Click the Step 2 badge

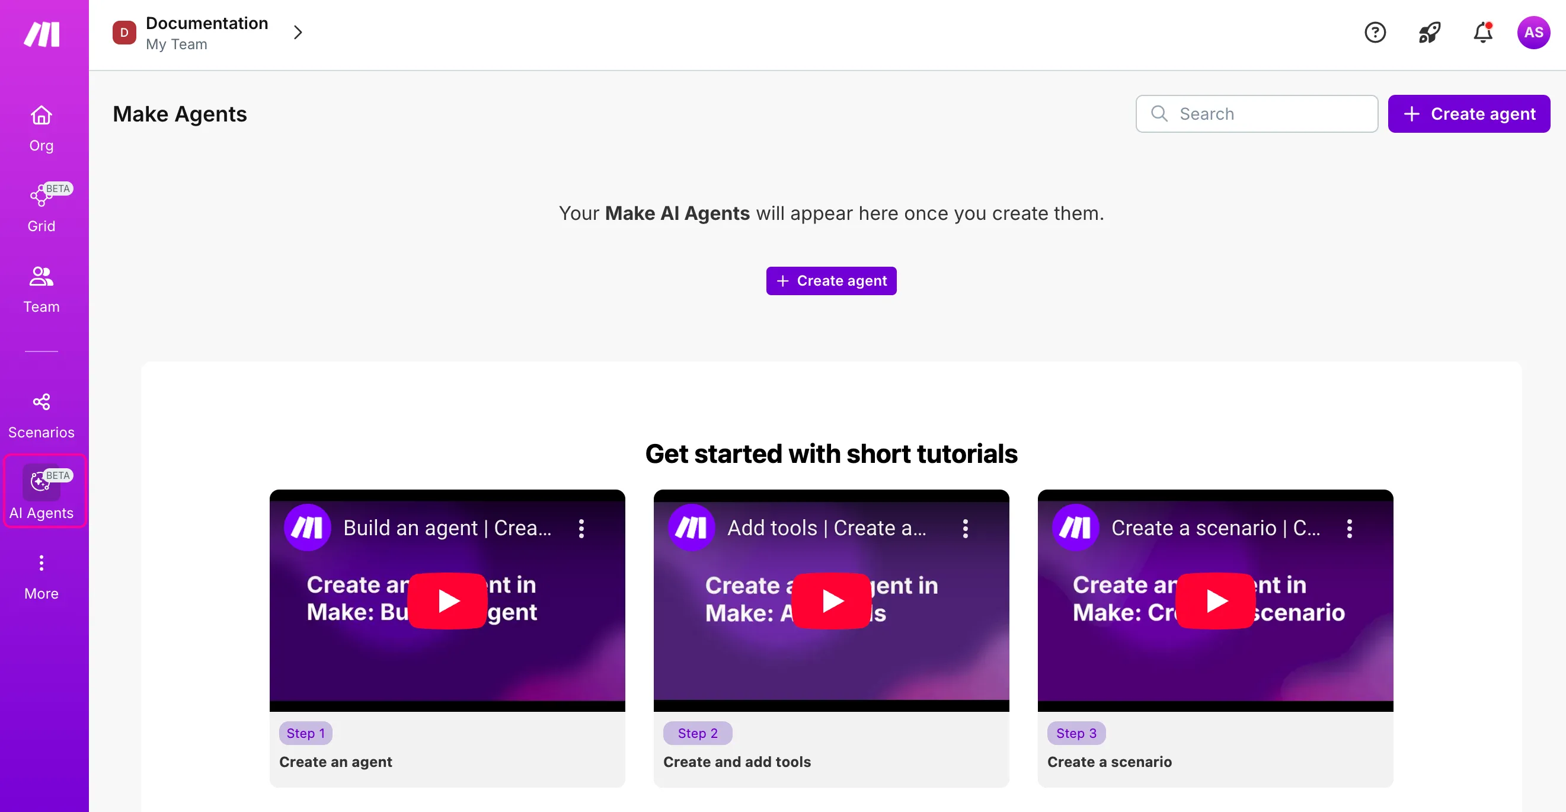697,733
